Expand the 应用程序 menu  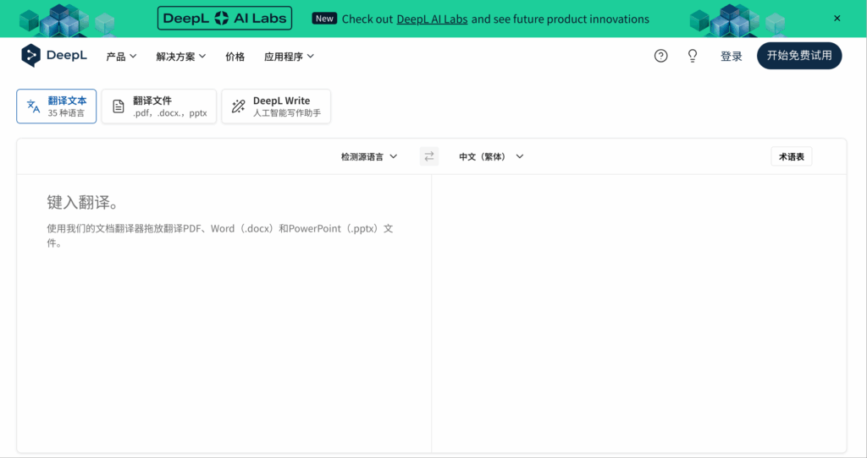click(289, 57)
